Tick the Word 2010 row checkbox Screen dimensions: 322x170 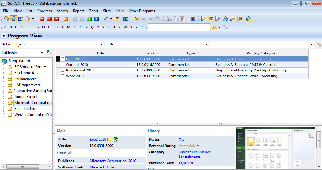tap(63, 76)
